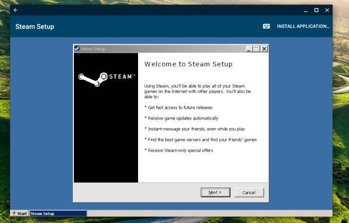349x223 pixels.
Task: Close the outer application window
Action: 327,10
